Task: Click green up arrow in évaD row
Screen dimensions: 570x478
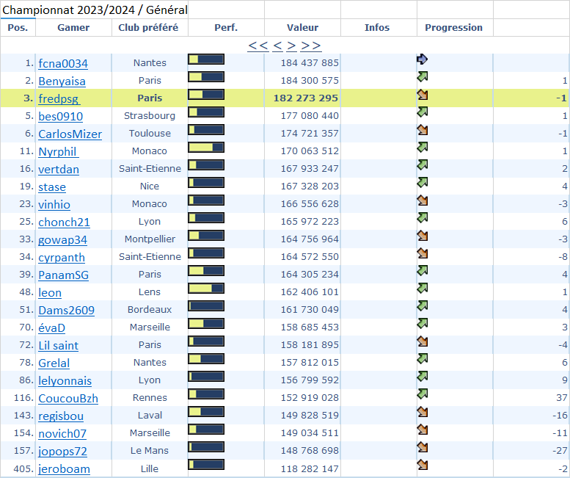Action: click(x=422, y=324)
